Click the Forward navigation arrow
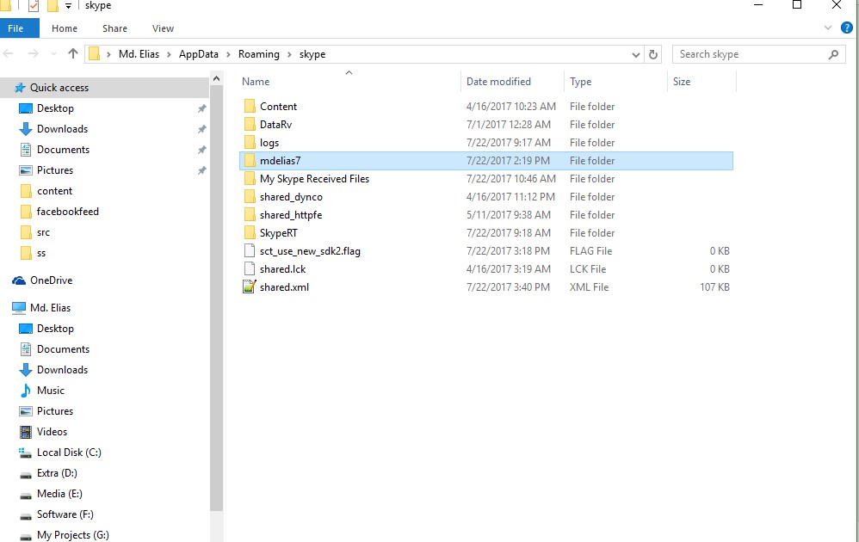859x542 pixels. coord(33,53)
